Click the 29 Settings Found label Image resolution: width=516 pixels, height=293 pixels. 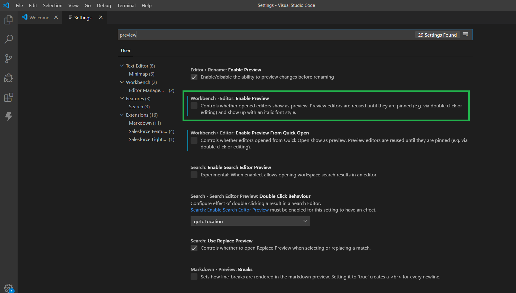click(437, 35)
